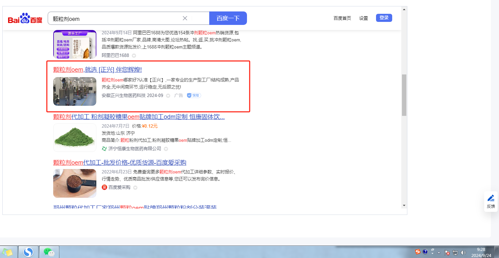This screenshot has width=499, height=258.
Task: Expand the dropdown arrow next to 阿里巴巴1688
Action: tap(134, 56)
